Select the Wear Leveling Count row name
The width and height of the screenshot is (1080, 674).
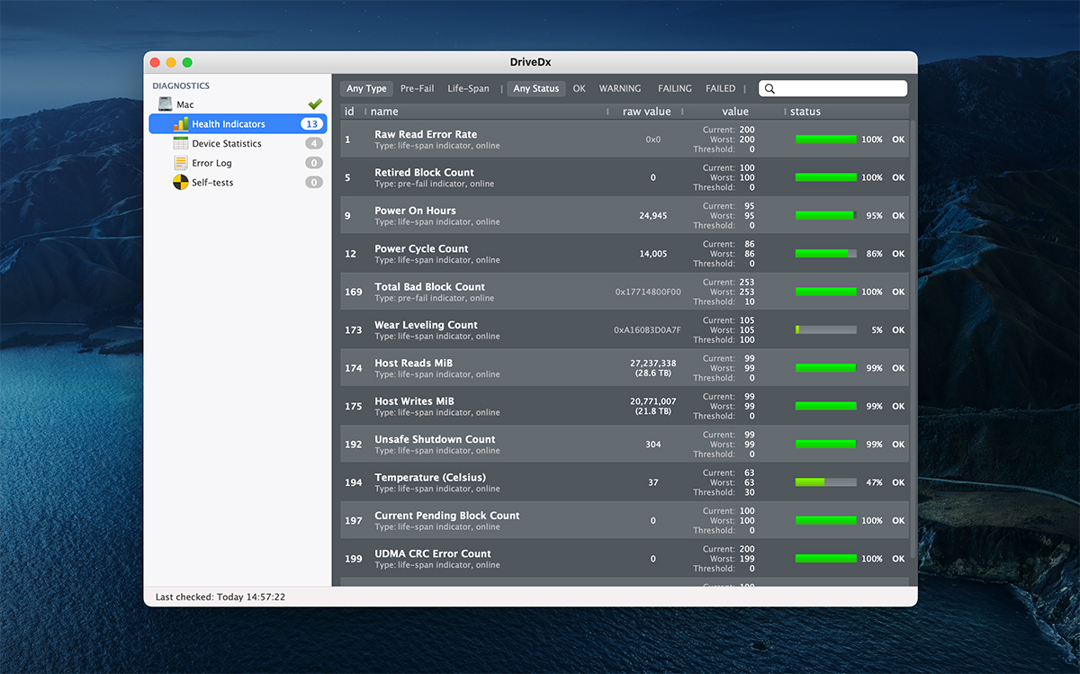click(x=426, y=325)
